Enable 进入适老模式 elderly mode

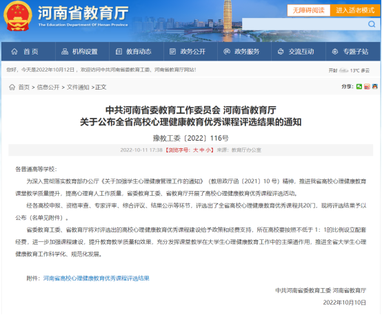[x=355, y=10]
